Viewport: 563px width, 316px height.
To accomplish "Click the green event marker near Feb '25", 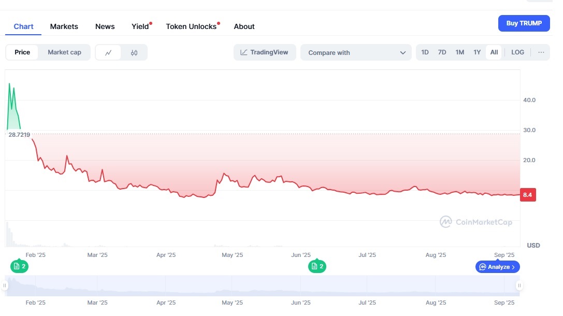I will pos(19,266).
